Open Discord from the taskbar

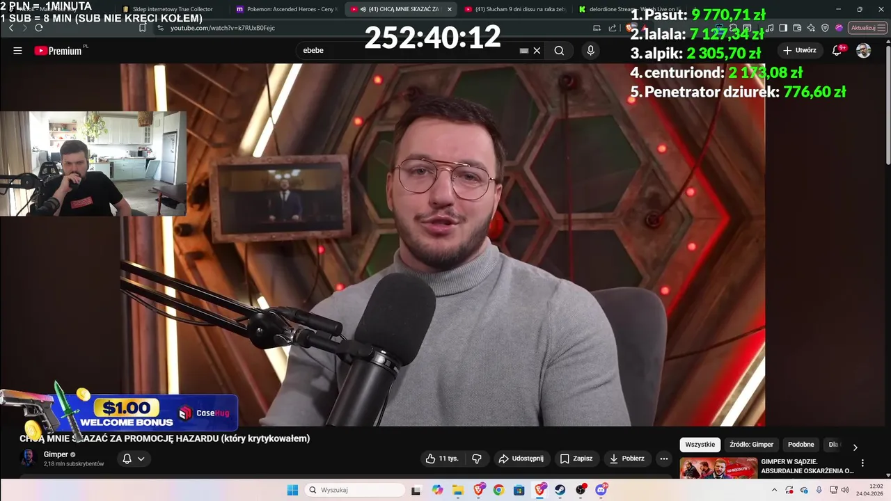(601, 490)
